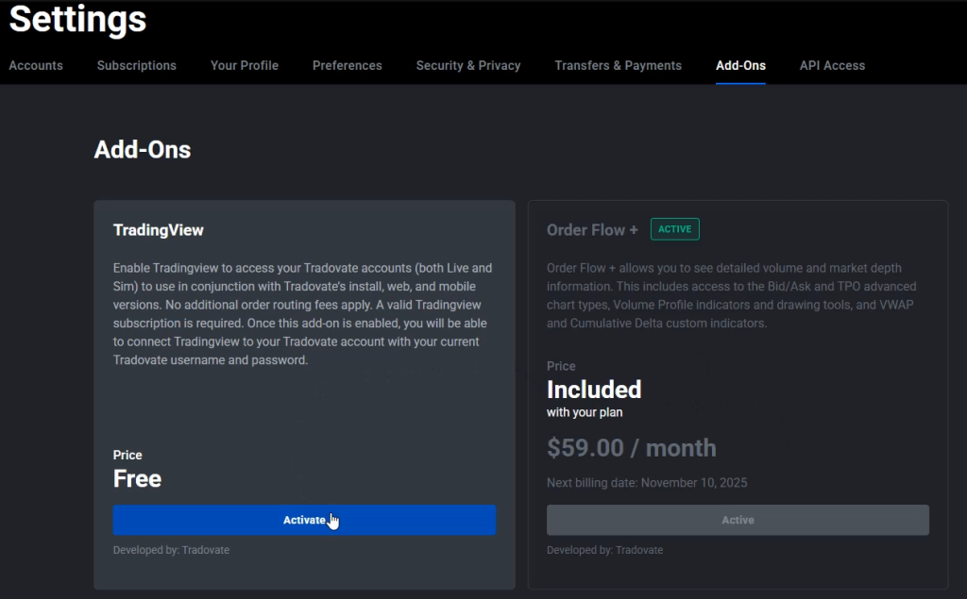Click the Add-Ons section heading
Viewport: 967px width, 599px height.
(143, 150)
